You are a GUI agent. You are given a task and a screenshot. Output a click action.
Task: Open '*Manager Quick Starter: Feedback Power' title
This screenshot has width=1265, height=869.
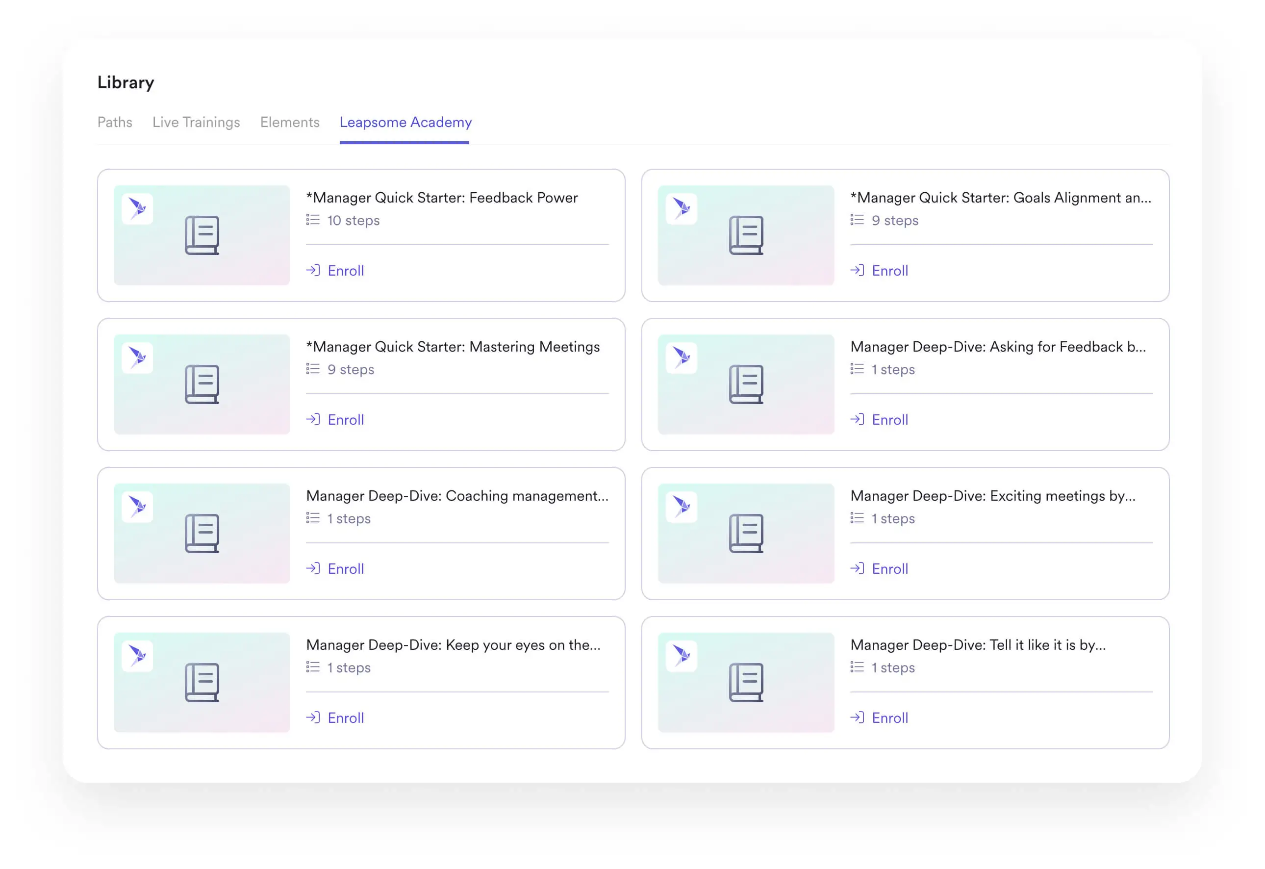pyautogui.click(x=442, y=198)
